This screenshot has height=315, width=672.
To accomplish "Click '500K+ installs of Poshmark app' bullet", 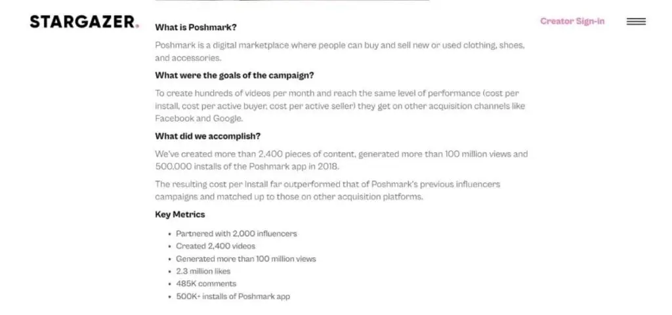I will [233, 296].
